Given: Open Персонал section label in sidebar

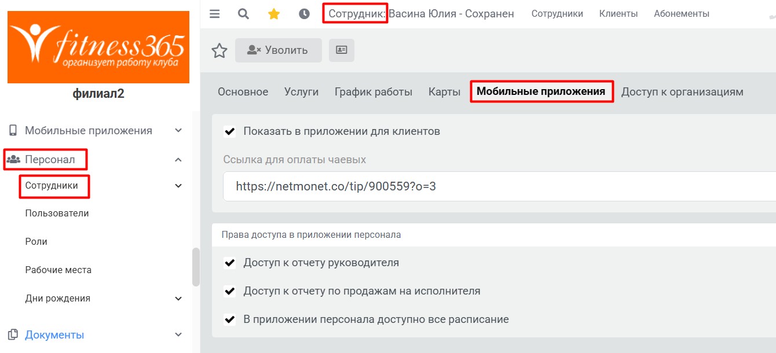Looking at the screenshot, I should point(50,159).
